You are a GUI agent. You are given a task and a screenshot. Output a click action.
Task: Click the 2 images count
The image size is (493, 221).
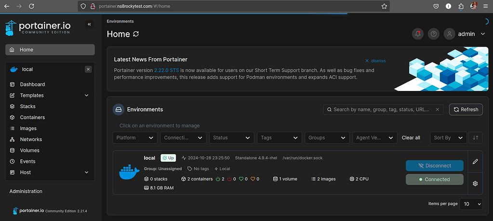tap(323, 179)
